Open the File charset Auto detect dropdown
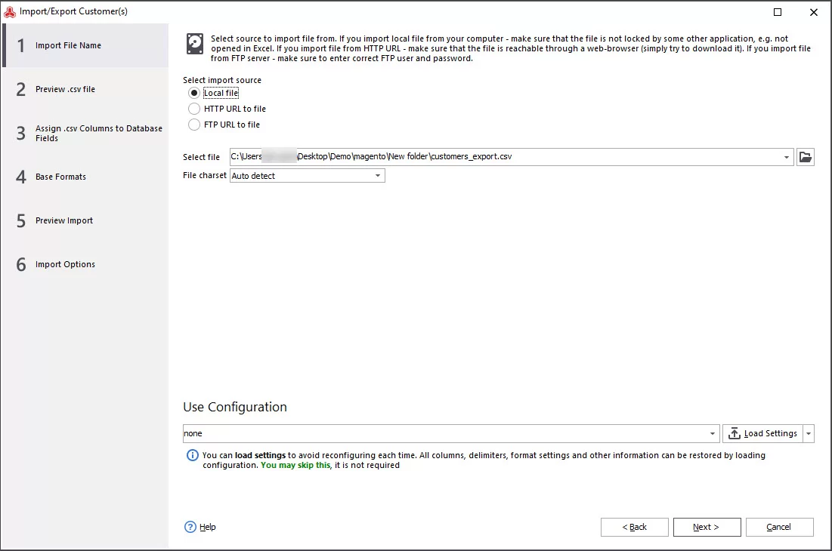Screen dimensions: 832x551 pyautogui.click(x=378, y=175)
